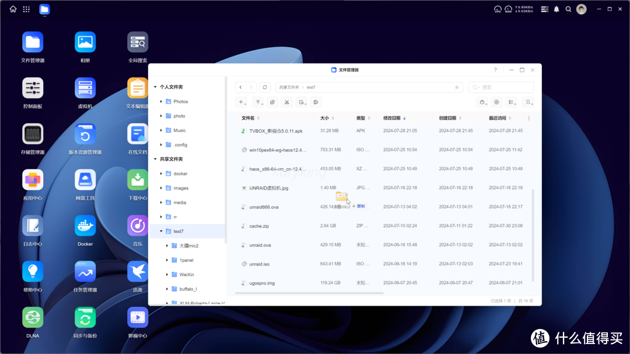Open the DLNA desktop app

pos(33,318)
